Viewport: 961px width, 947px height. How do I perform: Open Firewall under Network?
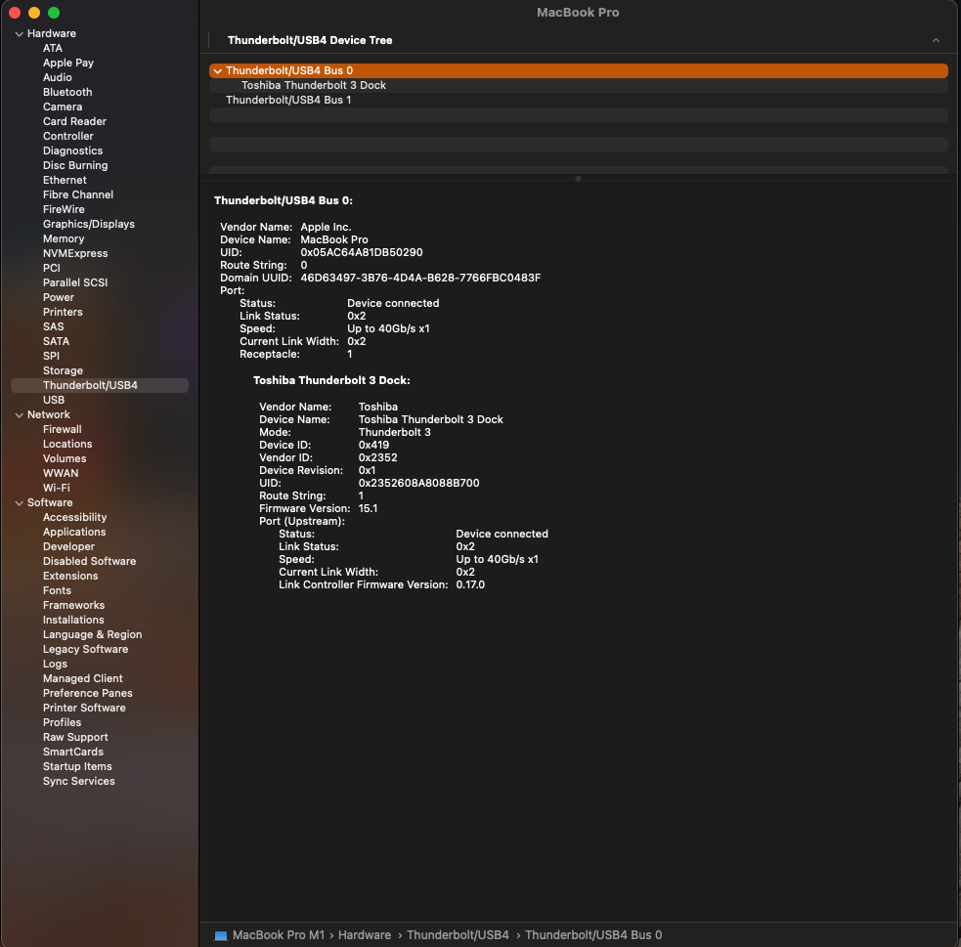click(x=62, y=429)
